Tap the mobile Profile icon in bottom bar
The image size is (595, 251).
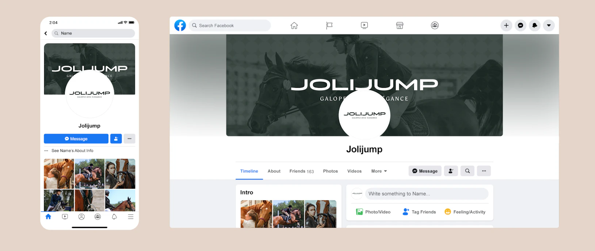tap(81, 217)
